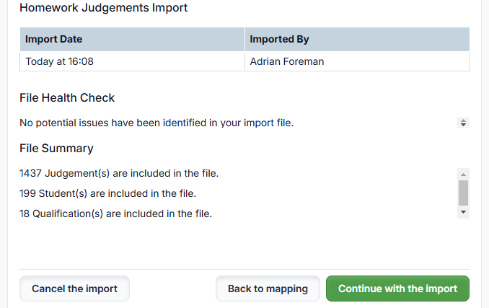
Task: Click the File Health Check scroll control
Action: (x=464, y=123)
